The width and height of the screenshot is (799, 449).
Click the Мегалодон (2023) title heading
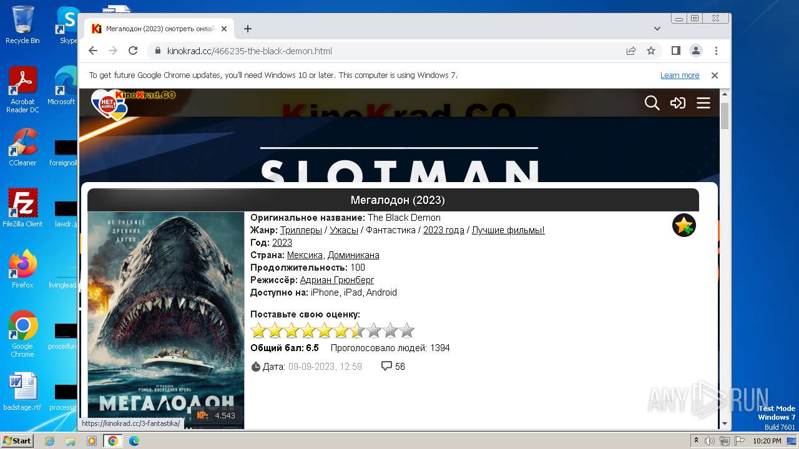click(398, 200)
